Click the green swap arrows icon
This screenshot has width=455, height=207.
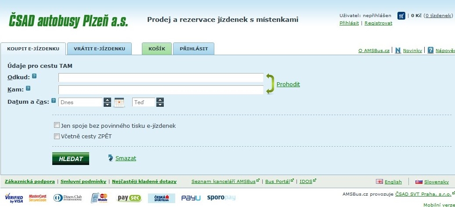tap(270, 84)
